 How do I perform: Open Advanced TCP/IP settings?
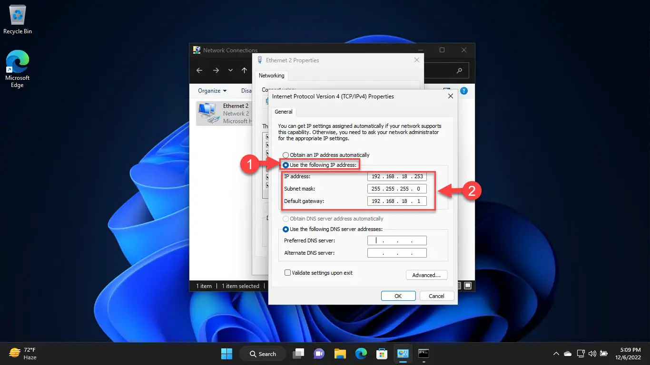(x=427, y=275)
